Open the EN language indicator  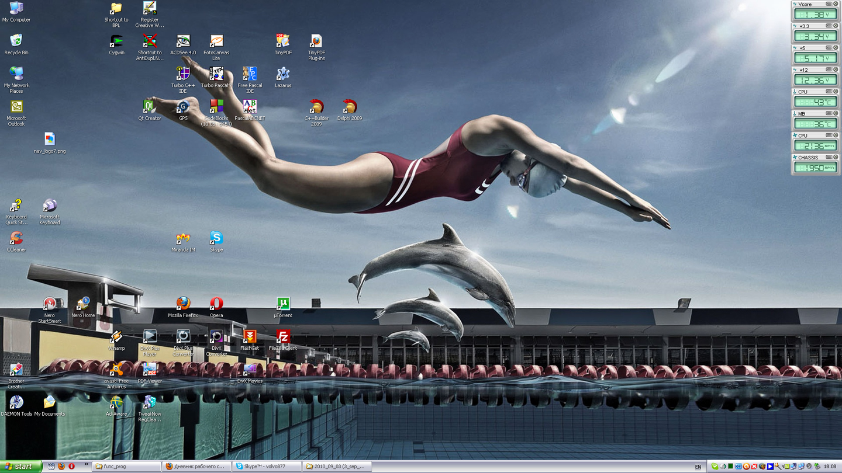coord(698,467)
